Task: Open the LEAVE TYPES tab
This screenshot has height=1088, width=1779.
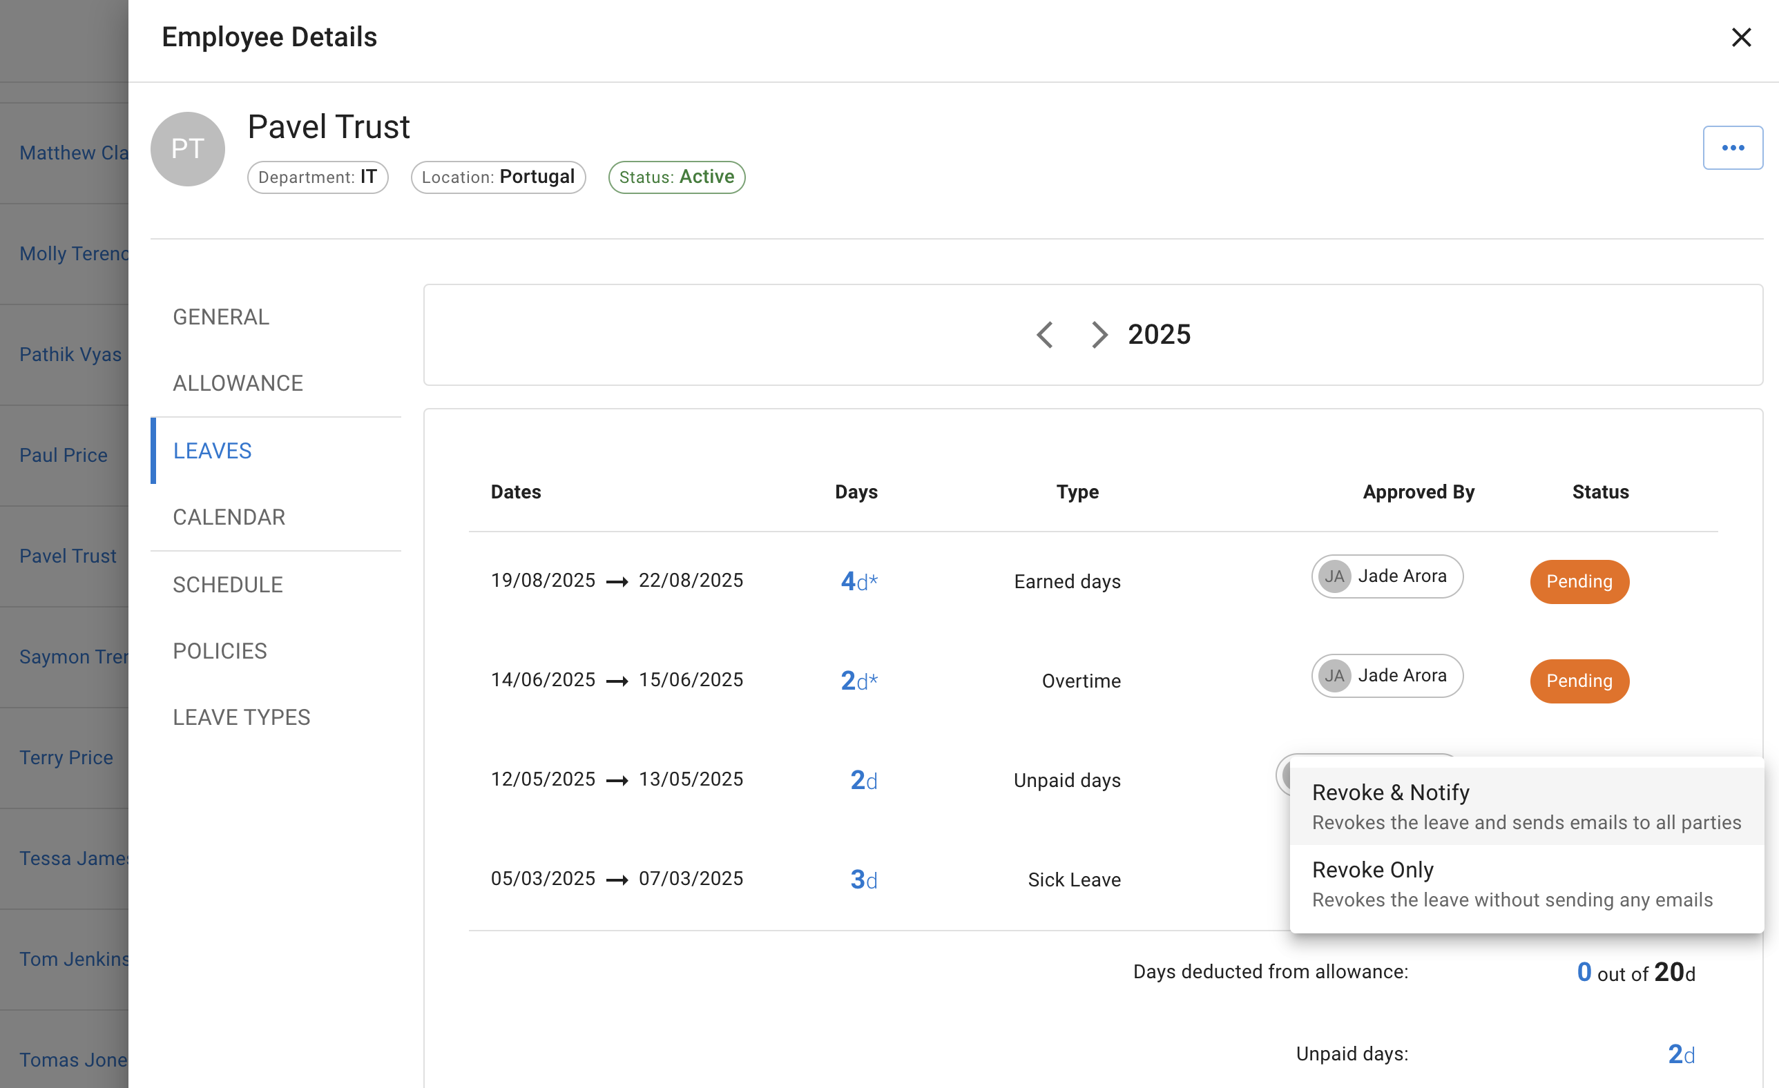Action: 241,716
